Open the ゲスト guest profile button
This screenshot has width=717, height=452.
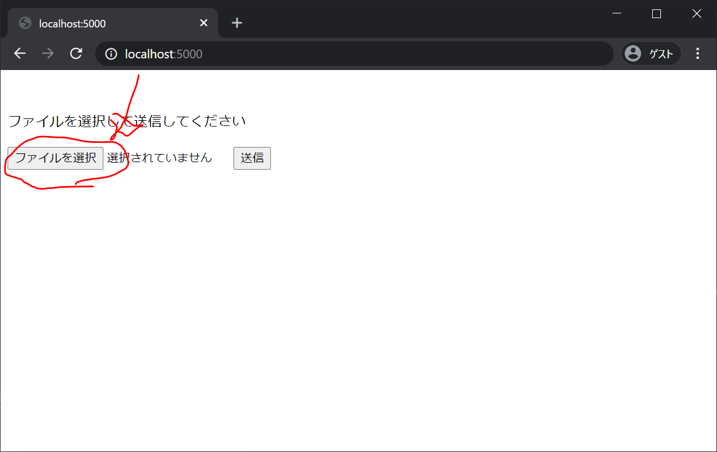point(651,54)
